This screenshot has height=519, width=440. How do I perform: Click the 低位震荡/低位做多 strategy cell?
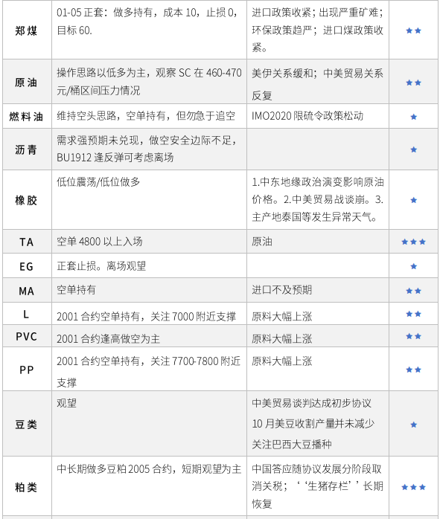coord(149,199)
